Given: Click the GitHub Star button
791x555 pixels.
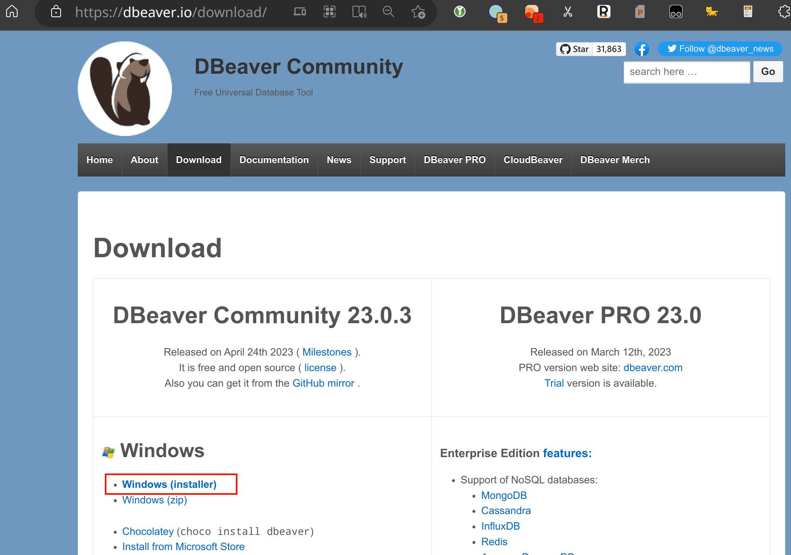Looking at the screenshot, I should (x=574, y=49).
